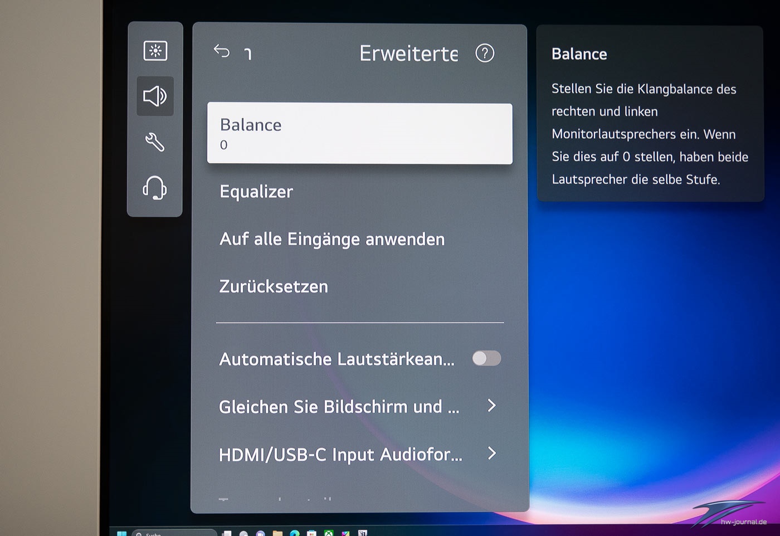The image size is (780, 536).
Task: Click the Windows taskbar Suche search box
Action: pos(174,533)
